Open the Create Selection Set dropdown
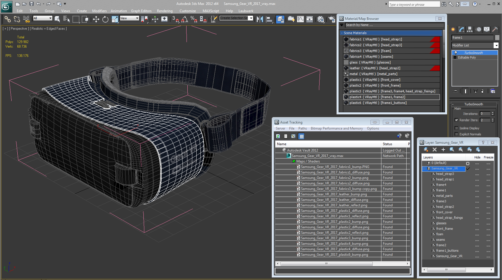The width and height of the screenshot is (502, 280). coord(251,18)
